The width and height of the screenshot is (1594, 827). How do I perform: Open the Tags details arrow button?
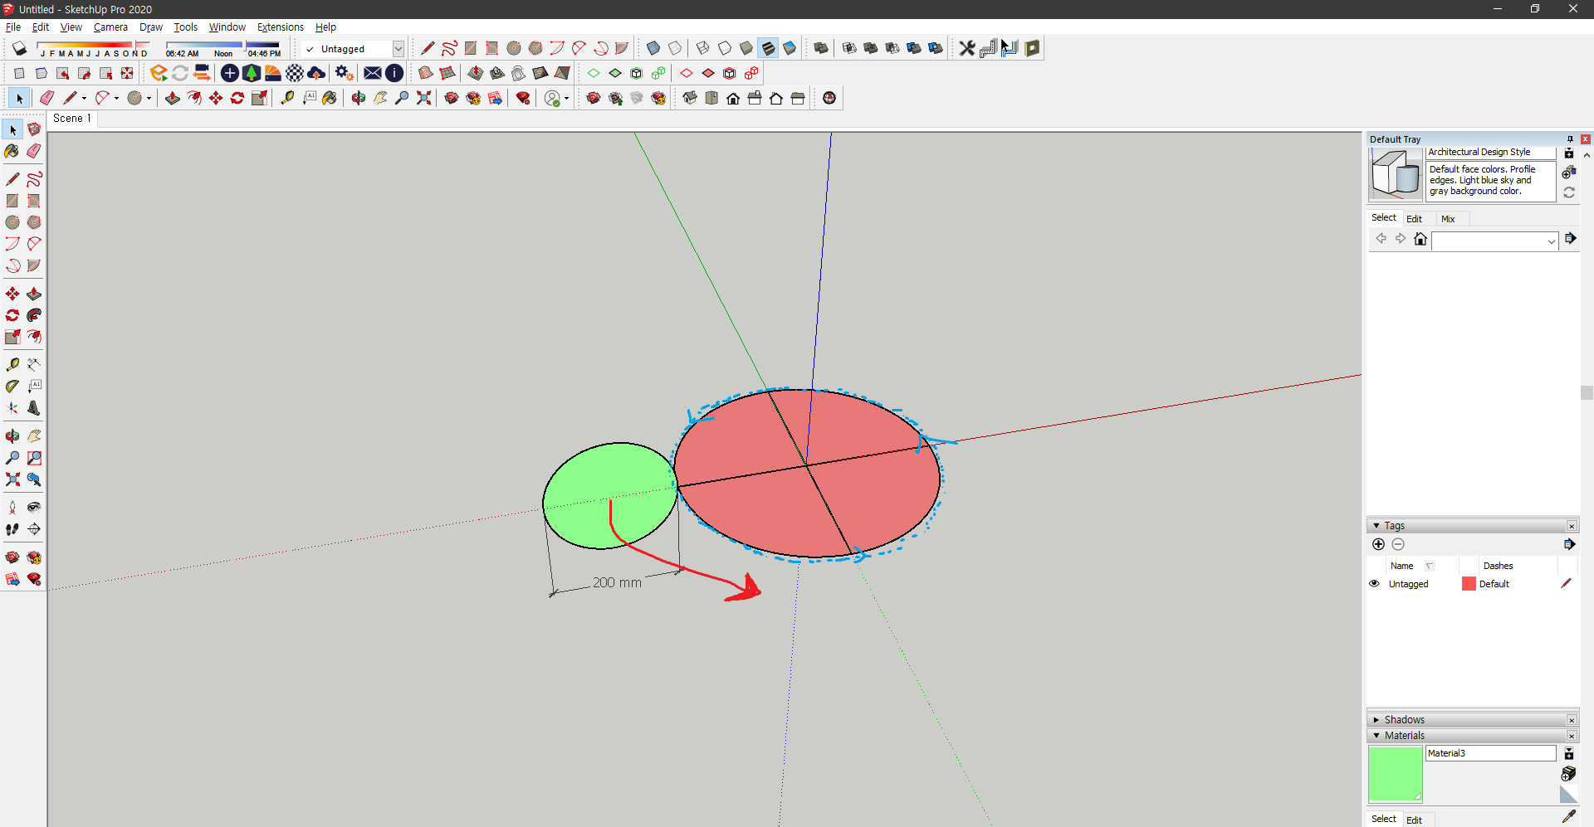pos(1569,544)
